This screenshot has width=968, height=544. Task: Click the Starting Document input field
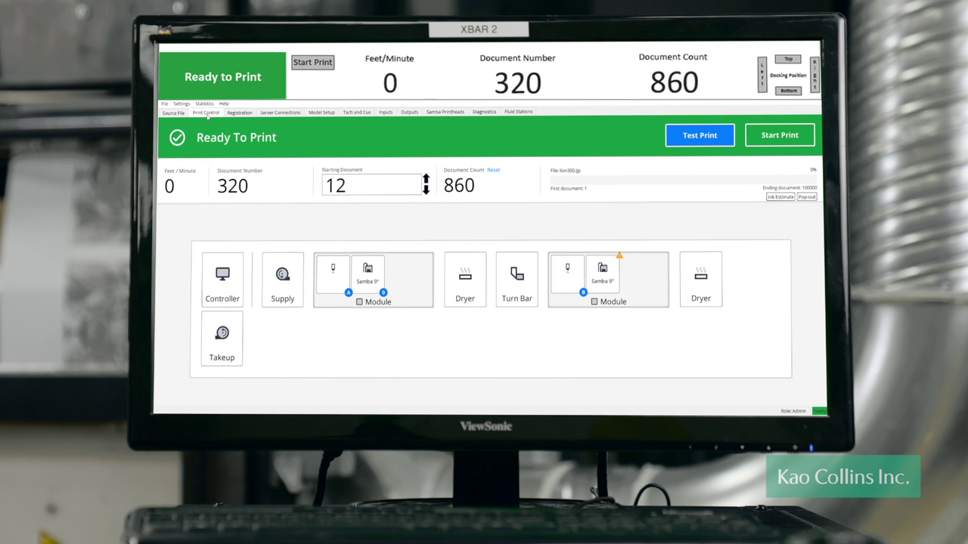pyautogui.click(x=371, y=185)
